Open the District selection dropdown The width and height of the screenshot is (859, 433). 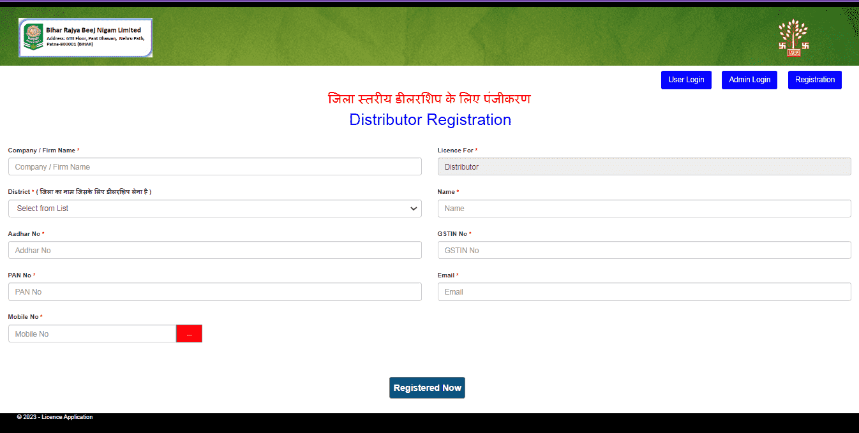(214, 208)
